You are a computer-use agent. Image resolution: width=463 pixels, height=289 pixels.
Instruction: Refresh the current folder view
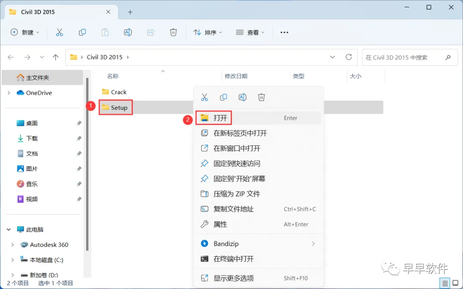pos(349,57)
